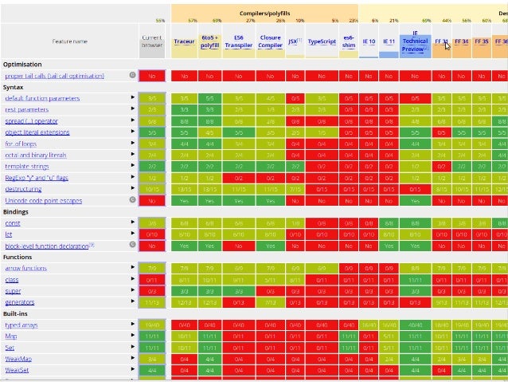Expand the destructuring row arrow
This screenshot has width=508, height=382.
pyautogui.click(x=132, y=188)
